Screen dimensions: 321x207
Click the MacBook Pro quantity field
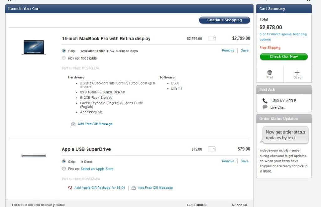[212, 39]
